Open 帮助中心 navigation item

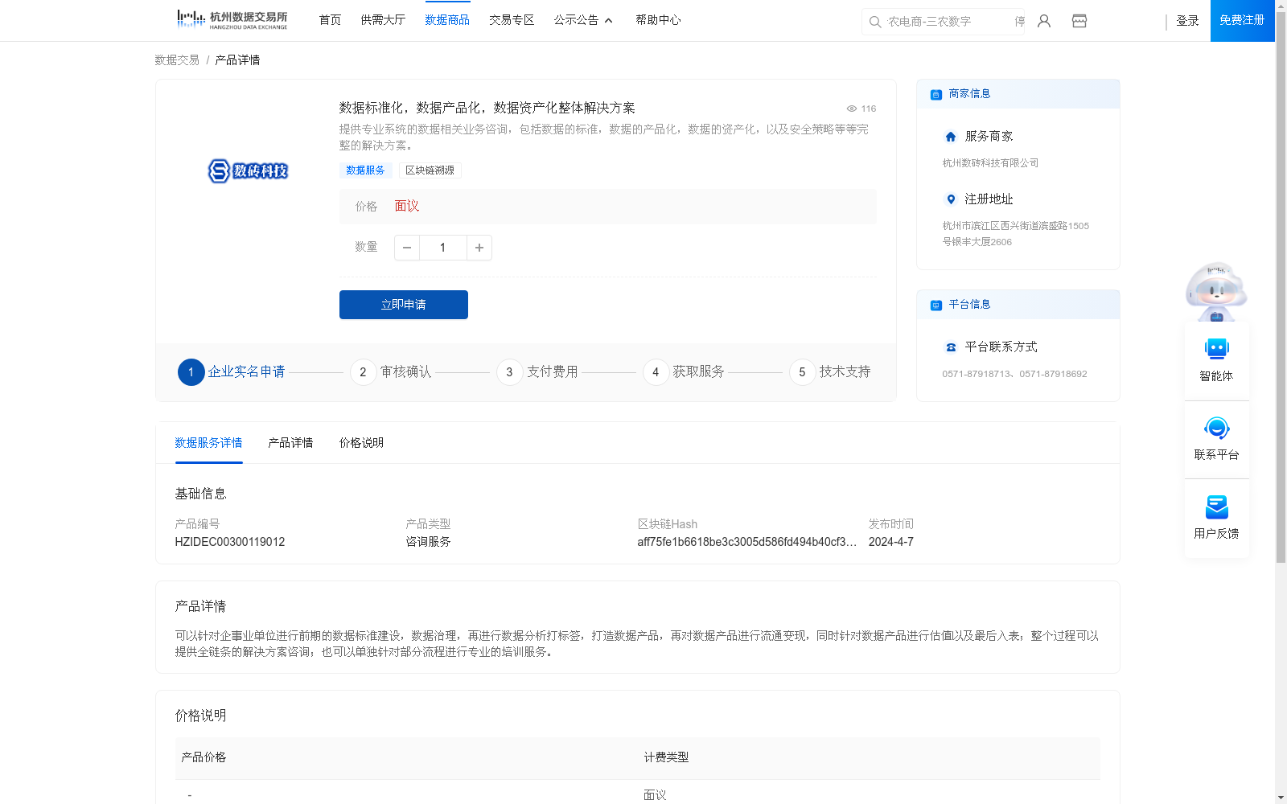point(658,20)
